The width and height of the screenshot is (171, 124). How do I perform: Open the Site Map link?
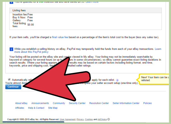(53, 108)
